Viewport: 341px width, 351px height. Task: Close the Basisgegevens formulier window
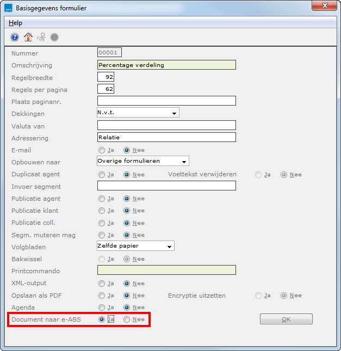pyautogui.click(x=325, y=5)
